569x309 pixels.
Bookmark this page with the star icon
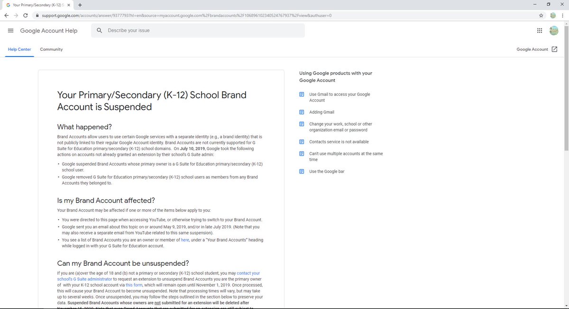pyautogui.click(x=541, y=15)
